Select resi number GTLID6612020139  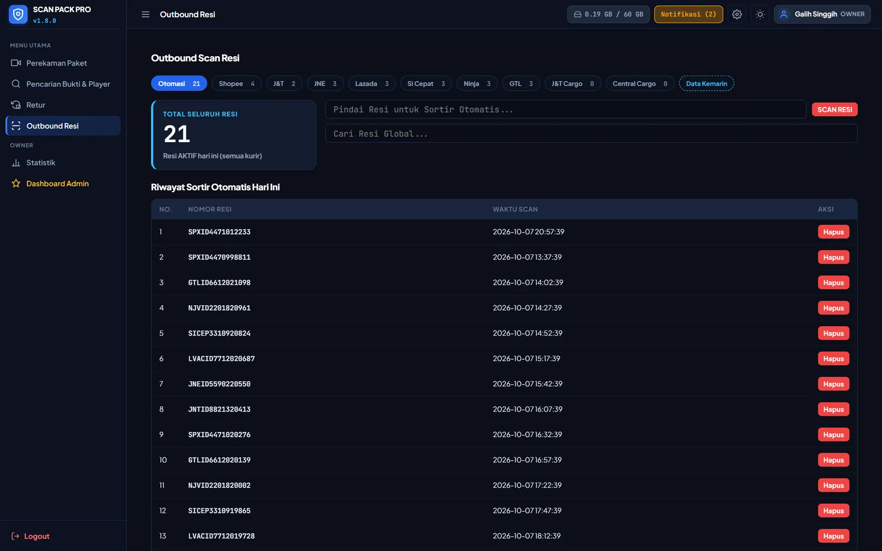click(x=219, y=460)
